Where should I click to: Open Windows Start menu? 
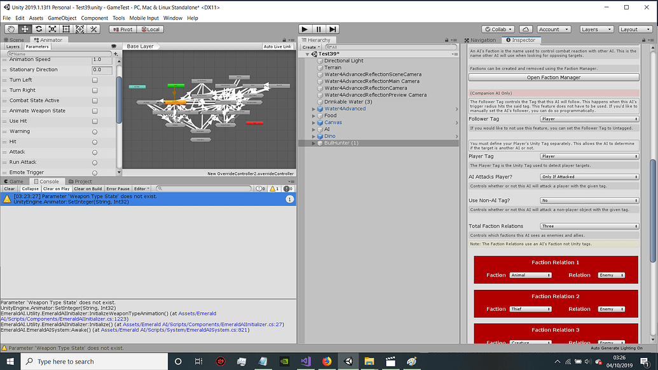pyautogui.click(x=10, y=362)
